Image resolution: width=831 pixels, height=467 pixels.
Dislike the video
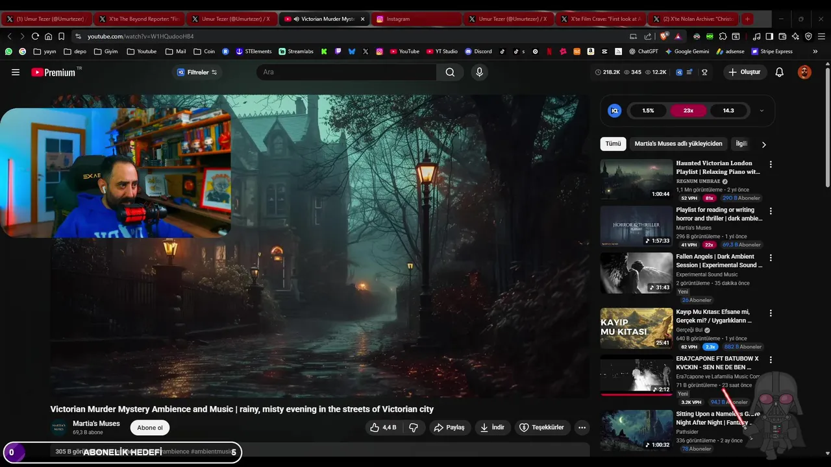(414, 427)
